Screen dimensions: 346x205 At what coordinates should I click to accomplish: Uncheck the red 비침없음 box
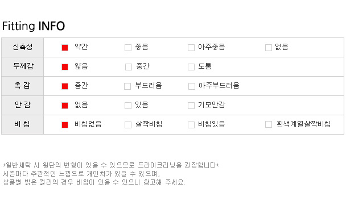[x=65, y=125]
